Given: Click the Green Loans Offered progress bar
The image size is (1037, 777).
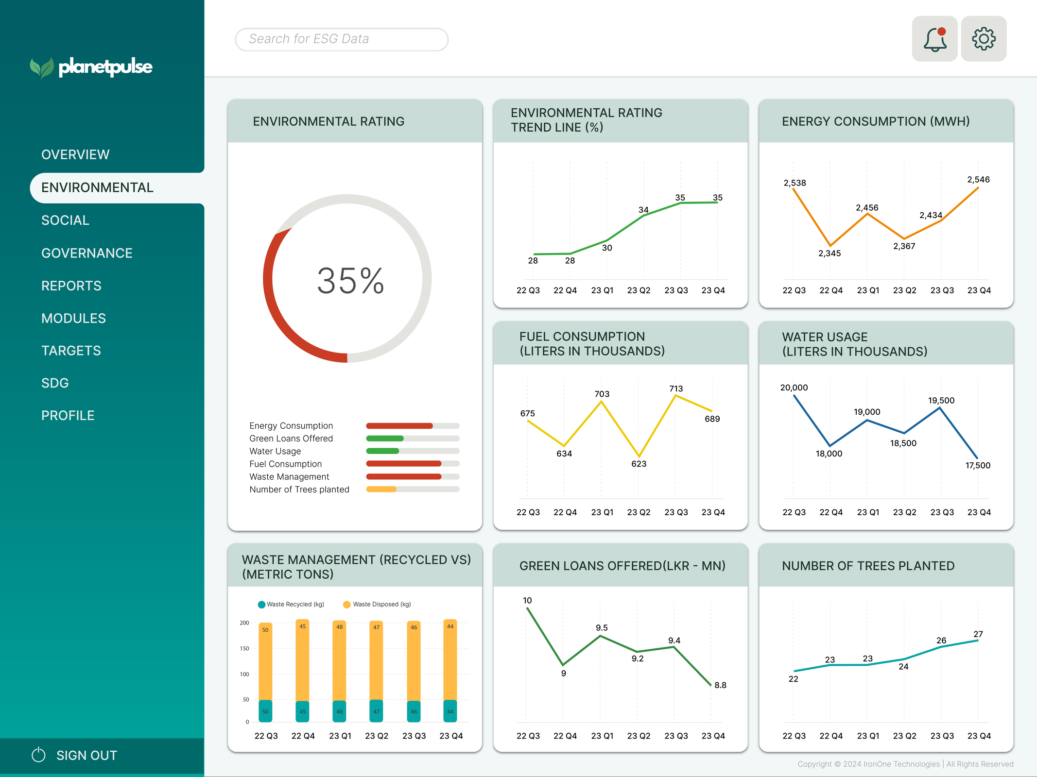Looking at the screenshot, I should (x=413, y=439).
